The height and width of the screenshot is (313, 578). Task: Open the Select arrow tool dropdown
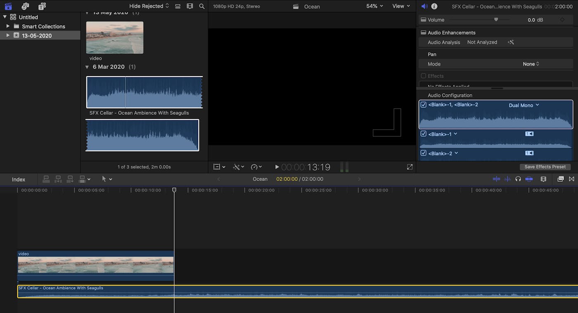coord(107,179)
